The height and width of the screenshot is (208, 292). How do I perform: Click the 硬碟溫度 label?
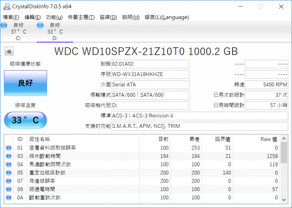pos(25,105)
